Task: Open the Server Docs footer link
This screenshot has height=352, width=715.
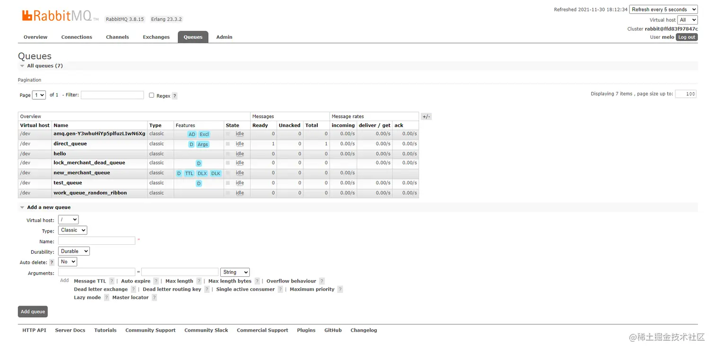Action: 70,330
